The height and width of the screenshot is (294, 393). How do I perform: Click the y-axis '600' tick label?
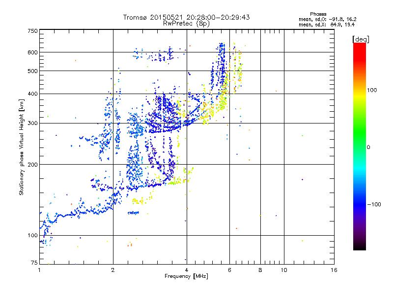coord(32,52)
